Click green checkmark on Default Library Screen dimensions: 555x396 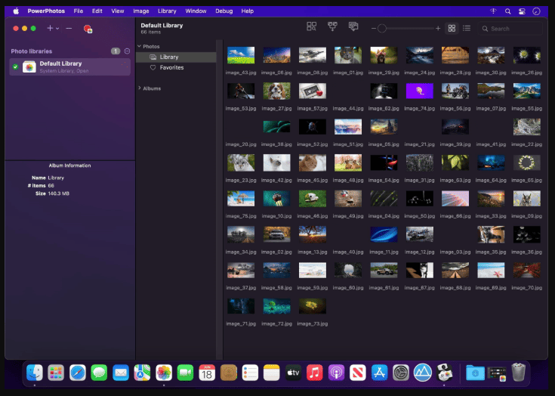point(15,67)
